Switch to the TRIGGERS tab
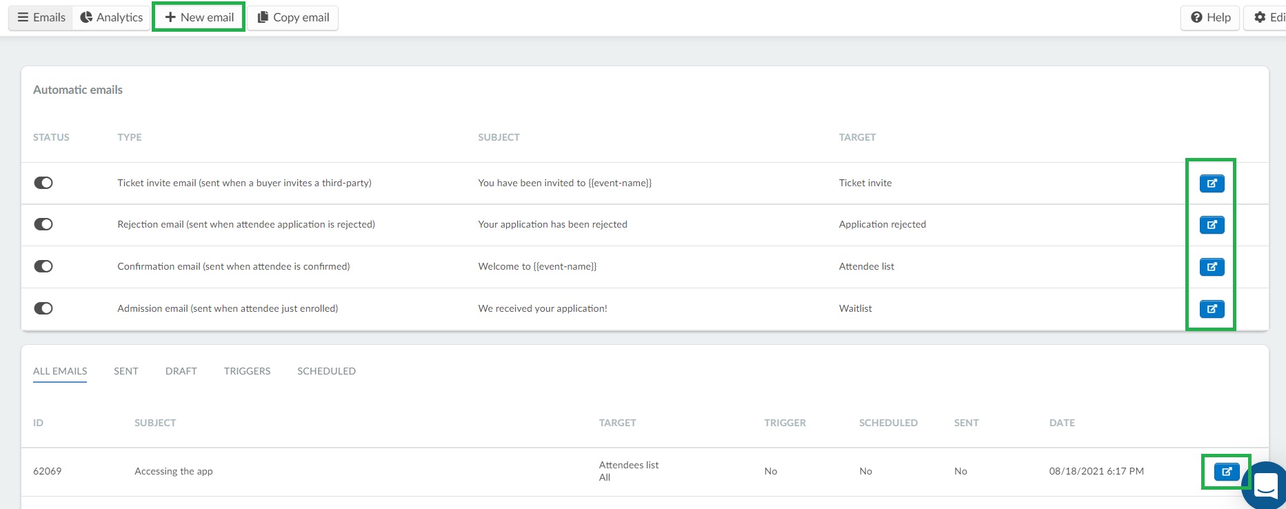The height and width of the screenshot is (509, 1286). click(x=247, y=371)
